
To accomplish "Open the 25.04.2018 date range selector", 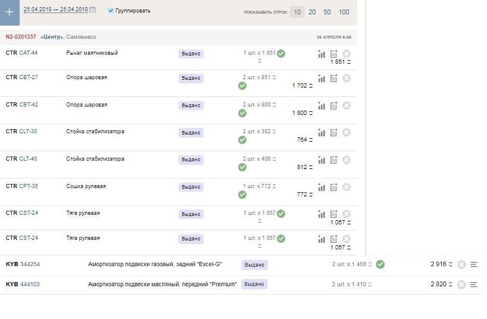I will [55, 10].
